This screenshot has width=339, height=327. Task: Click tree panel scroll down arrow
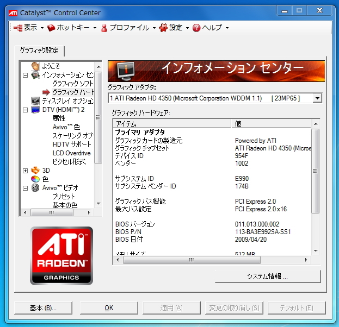tap(98, 204)
